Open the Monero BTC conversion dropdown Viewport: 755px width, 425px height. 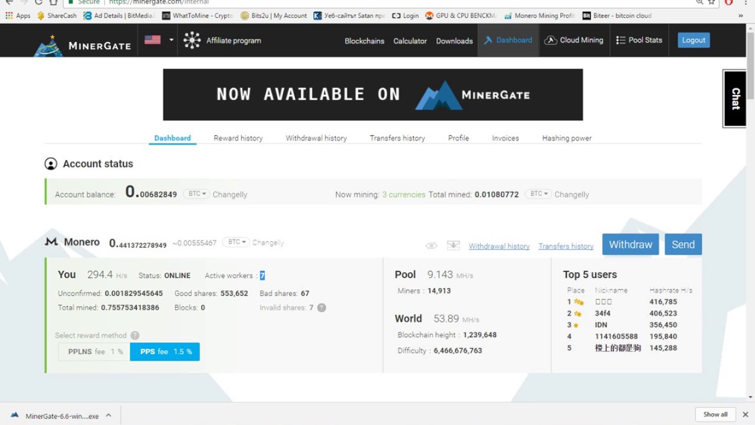click(x=236, y=242)
